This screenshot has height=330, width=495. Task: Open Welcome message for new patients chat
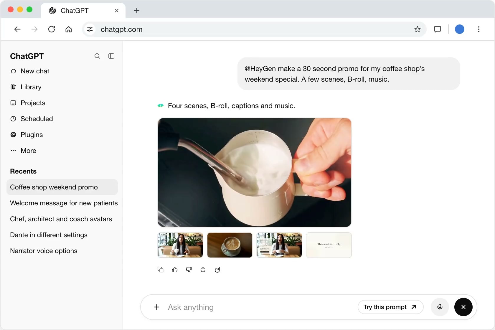(x=64, y=203)
